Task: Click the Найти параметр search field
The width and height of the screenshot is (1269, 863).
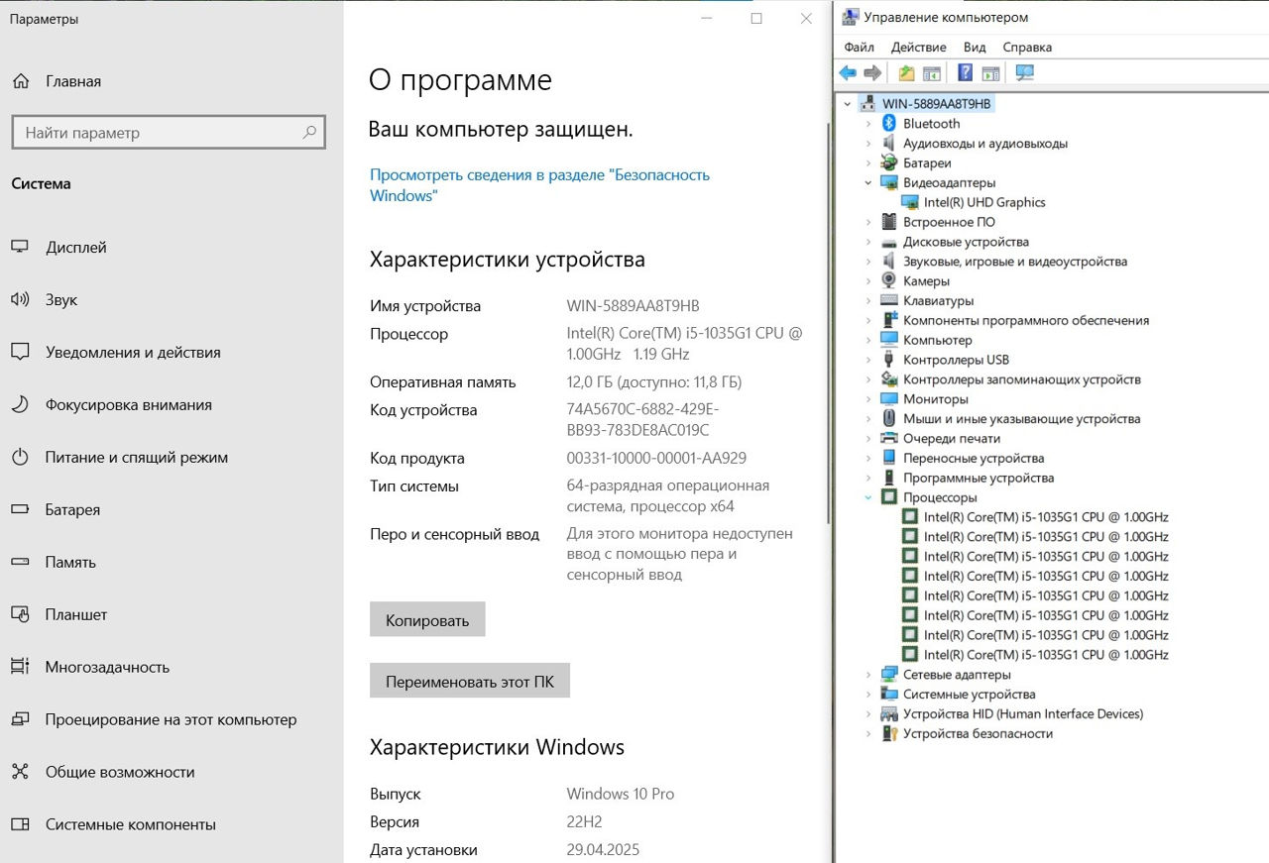Action: [x=169, y=132]
